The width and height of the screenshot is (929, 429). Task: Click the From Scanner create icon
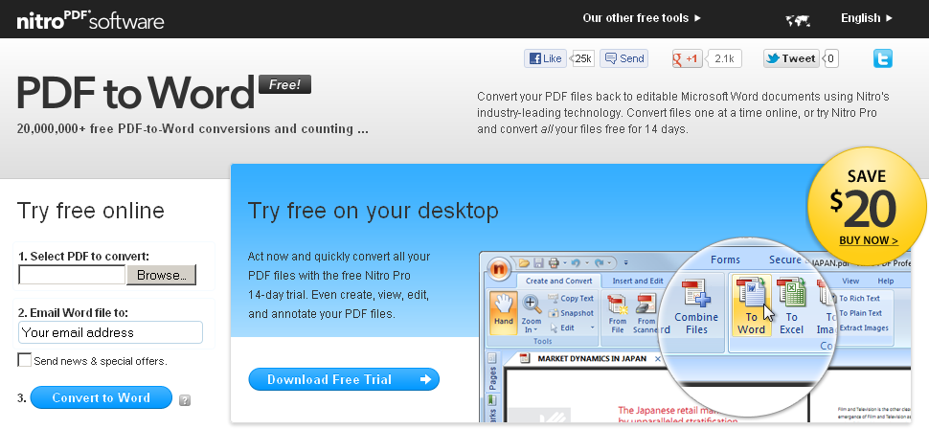click(646, 314)
